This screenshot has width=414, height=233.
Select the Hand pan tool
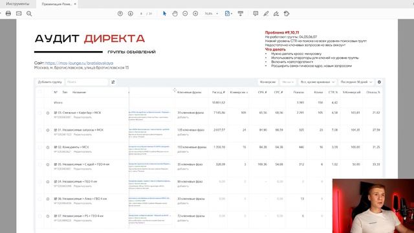click(x=175, y=14)
